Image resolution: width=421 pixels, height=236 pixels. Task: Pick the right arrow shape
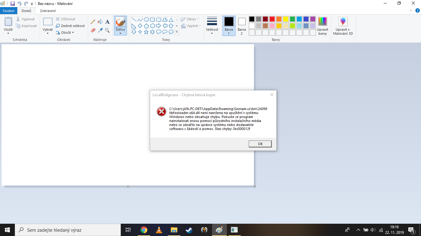coord(159,26)
